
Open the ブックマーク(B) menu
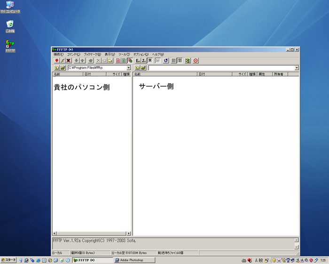click(92, 55)
